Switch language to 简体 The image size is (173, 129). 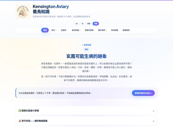pos(89,24)
